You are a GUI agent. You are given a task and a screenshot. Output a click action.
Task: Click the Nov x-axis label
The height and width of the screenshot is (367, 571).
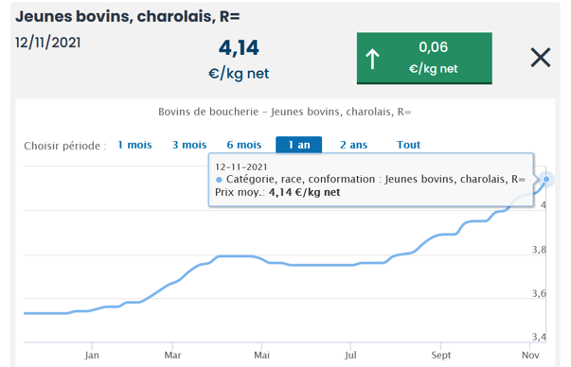pos(530,355)
